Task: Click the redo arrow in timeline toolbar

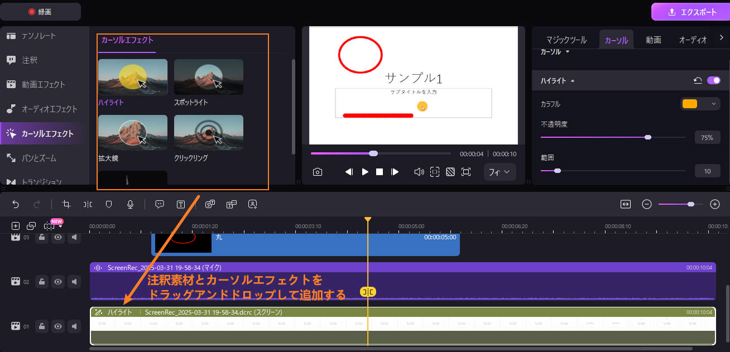Action: coord(37,204)
